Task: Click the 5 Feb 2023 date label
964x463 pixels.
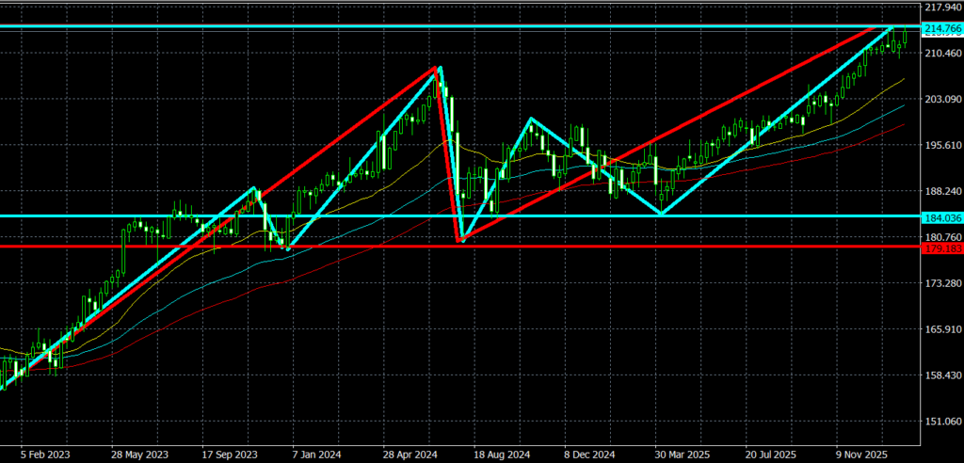Action: point(45,452)
